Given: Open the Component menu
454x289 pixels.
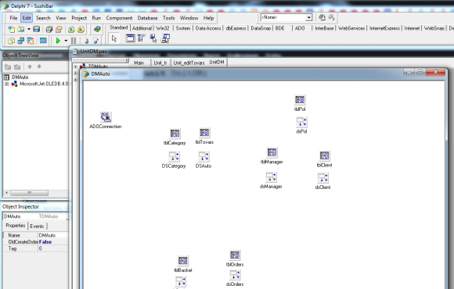Looking at the screenshot, I should [119, 18].
